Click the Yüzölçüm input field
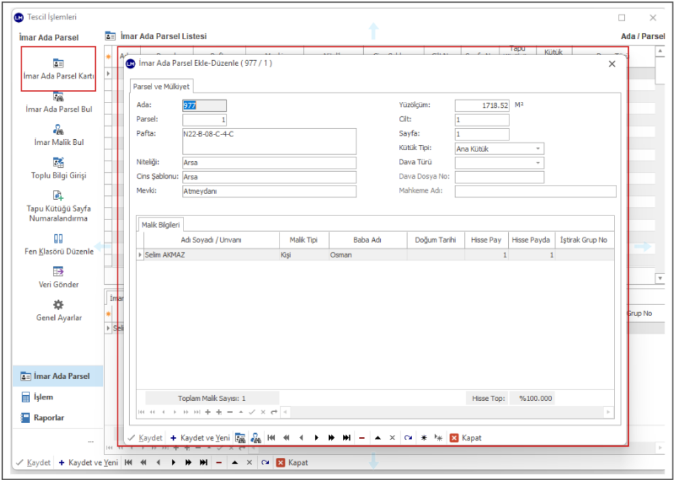This screenshot has width=674, height=480. click(481, 105)
